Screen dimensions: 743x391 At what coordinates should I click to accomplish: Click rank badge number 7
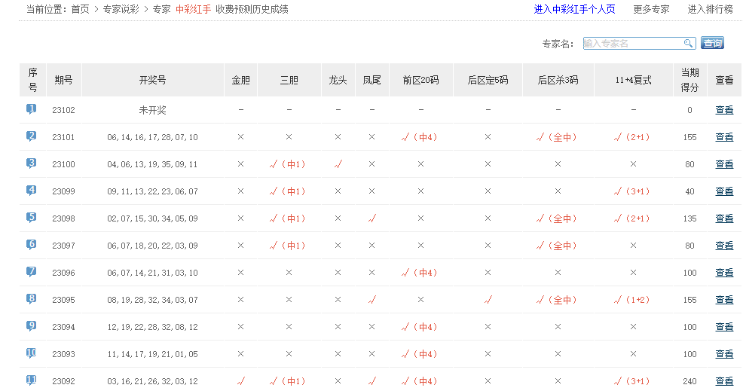(32, 272)
